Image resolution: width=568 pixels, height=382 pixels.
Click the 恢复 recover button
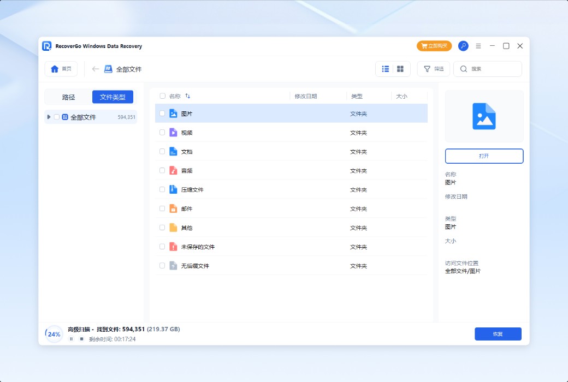pos(498,334)
